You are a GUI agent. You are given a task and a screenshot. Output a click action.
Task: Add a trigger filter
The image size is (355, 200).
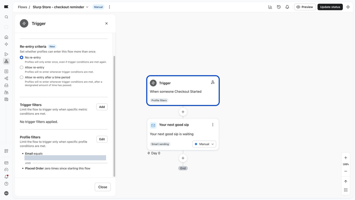tap(102, 107)
